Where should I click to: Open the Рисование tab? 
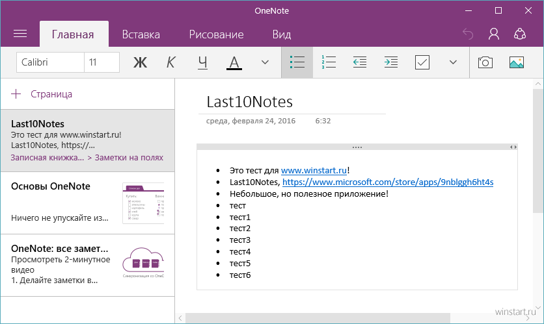[216, 34]
